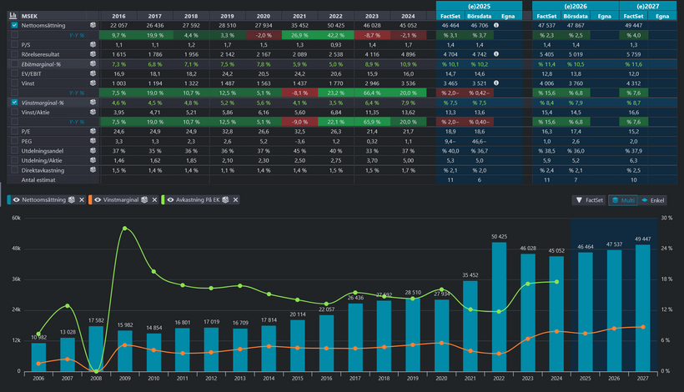Click the Utdelningsandel row label
This screenshot has width=684, height=392.
click(x=42, y=150)
